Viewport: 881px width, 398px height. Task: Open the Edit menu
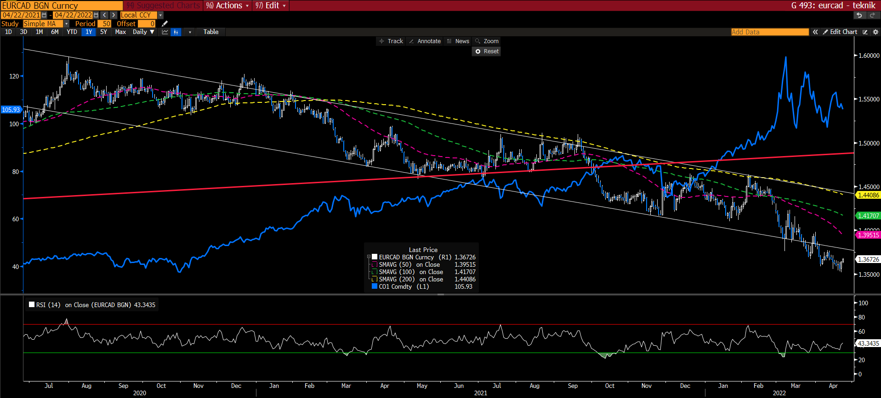[271, 6]
